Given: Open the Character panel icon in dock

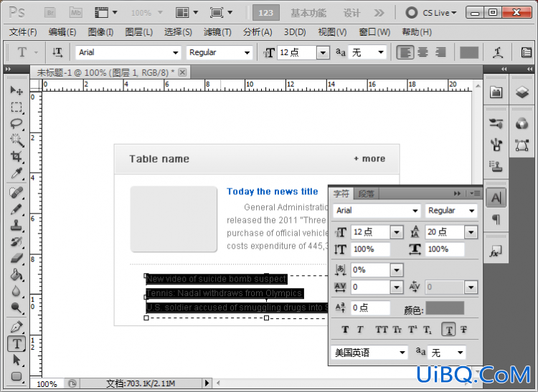Looking at the screenshot, I should tap(496, 198).
